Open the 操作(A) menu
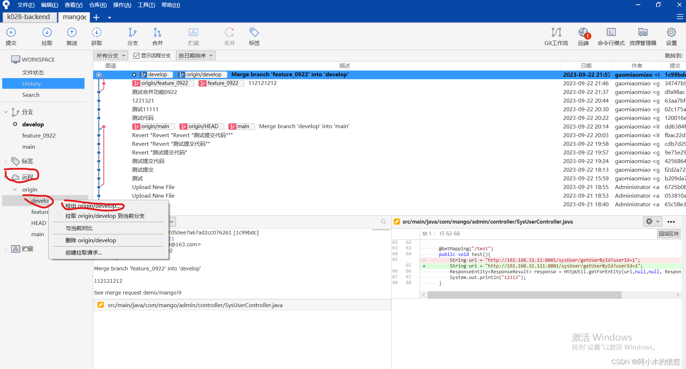 click(x=122, y=5)
